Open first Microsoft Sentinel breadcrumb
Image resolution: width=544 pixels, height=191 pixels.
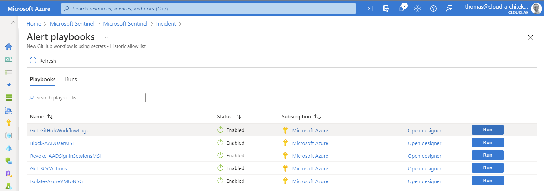(x=72, y=24)
